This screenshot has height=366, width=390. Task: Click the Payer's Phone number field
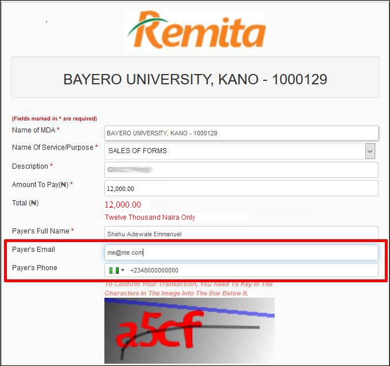tap(241, 270)
